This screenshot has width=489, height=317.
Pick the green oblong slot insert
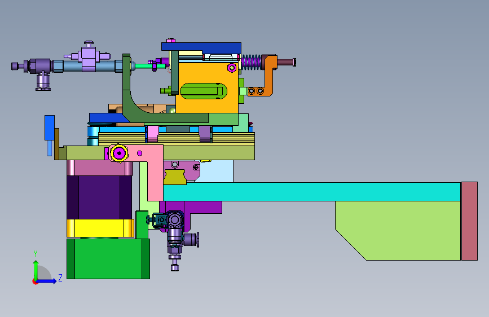point(204,91)
